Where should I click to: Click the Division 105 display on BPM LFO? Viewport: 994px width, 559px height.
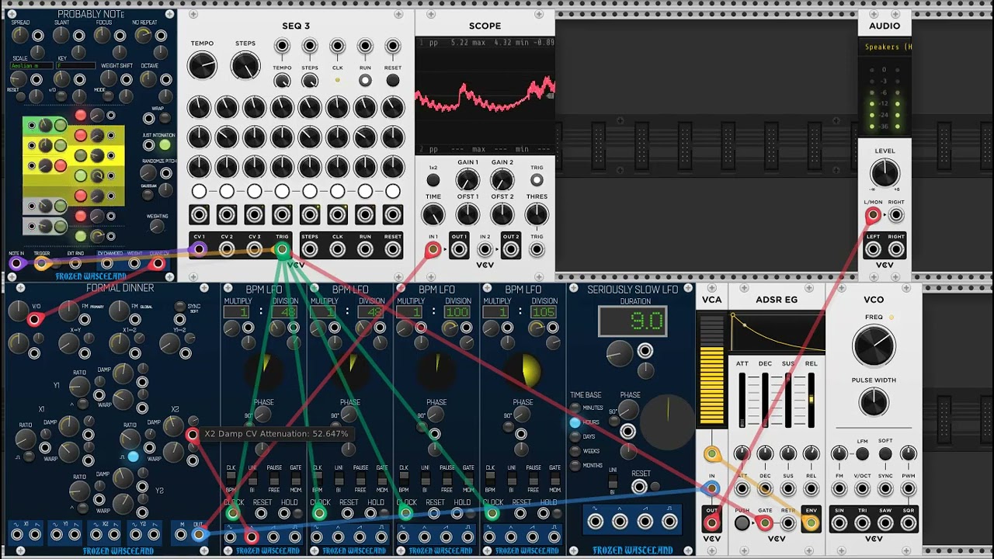click(544, 312)
